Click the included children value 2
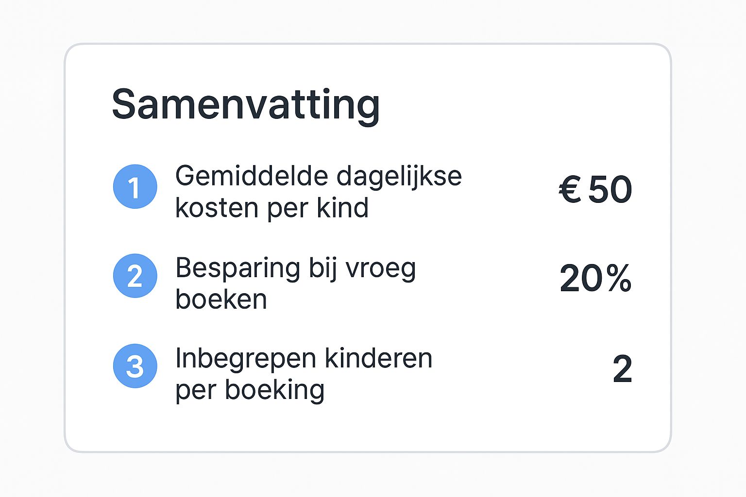Screen dimensions: 746x497 tap(622, 369)
